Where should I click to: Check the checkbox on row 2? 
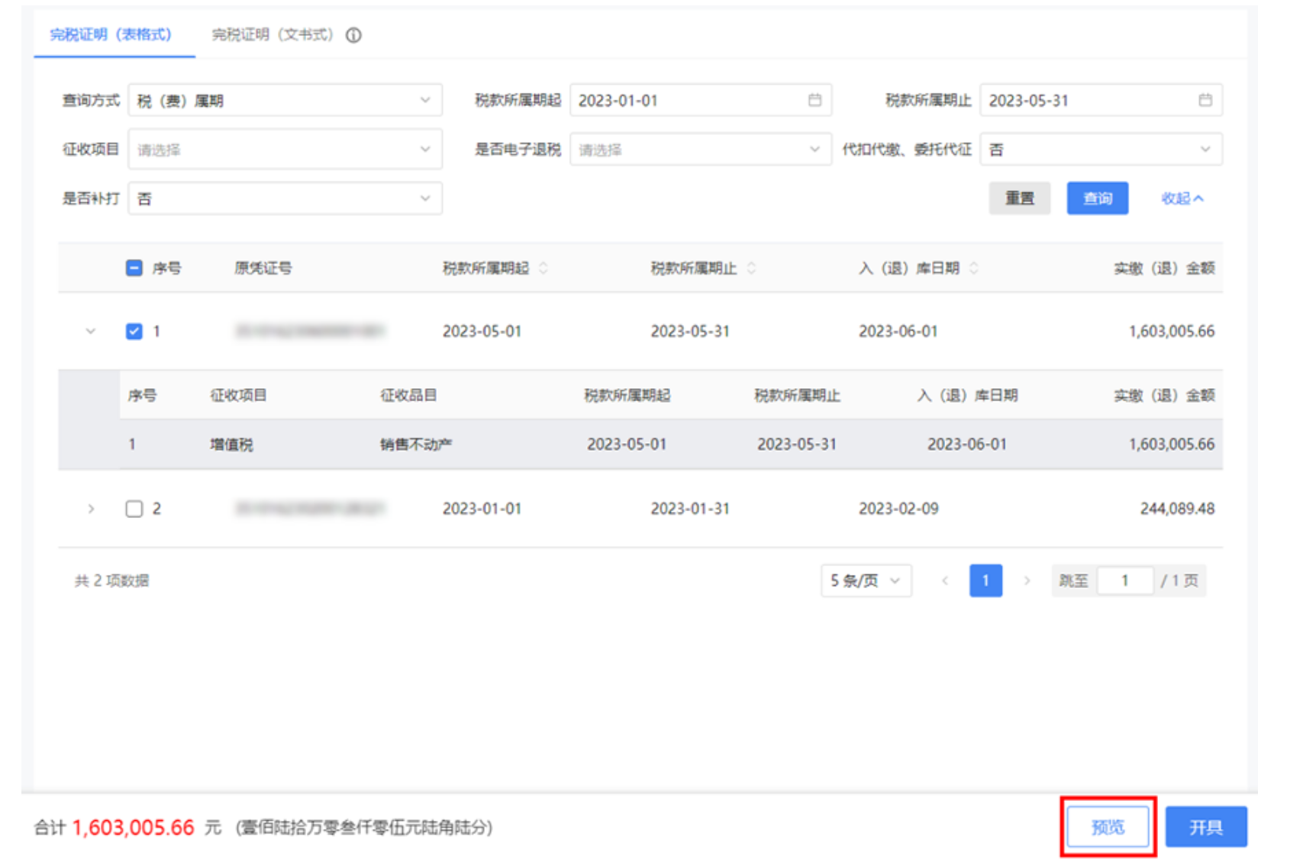pyautogui.click(x=134, y=509)
